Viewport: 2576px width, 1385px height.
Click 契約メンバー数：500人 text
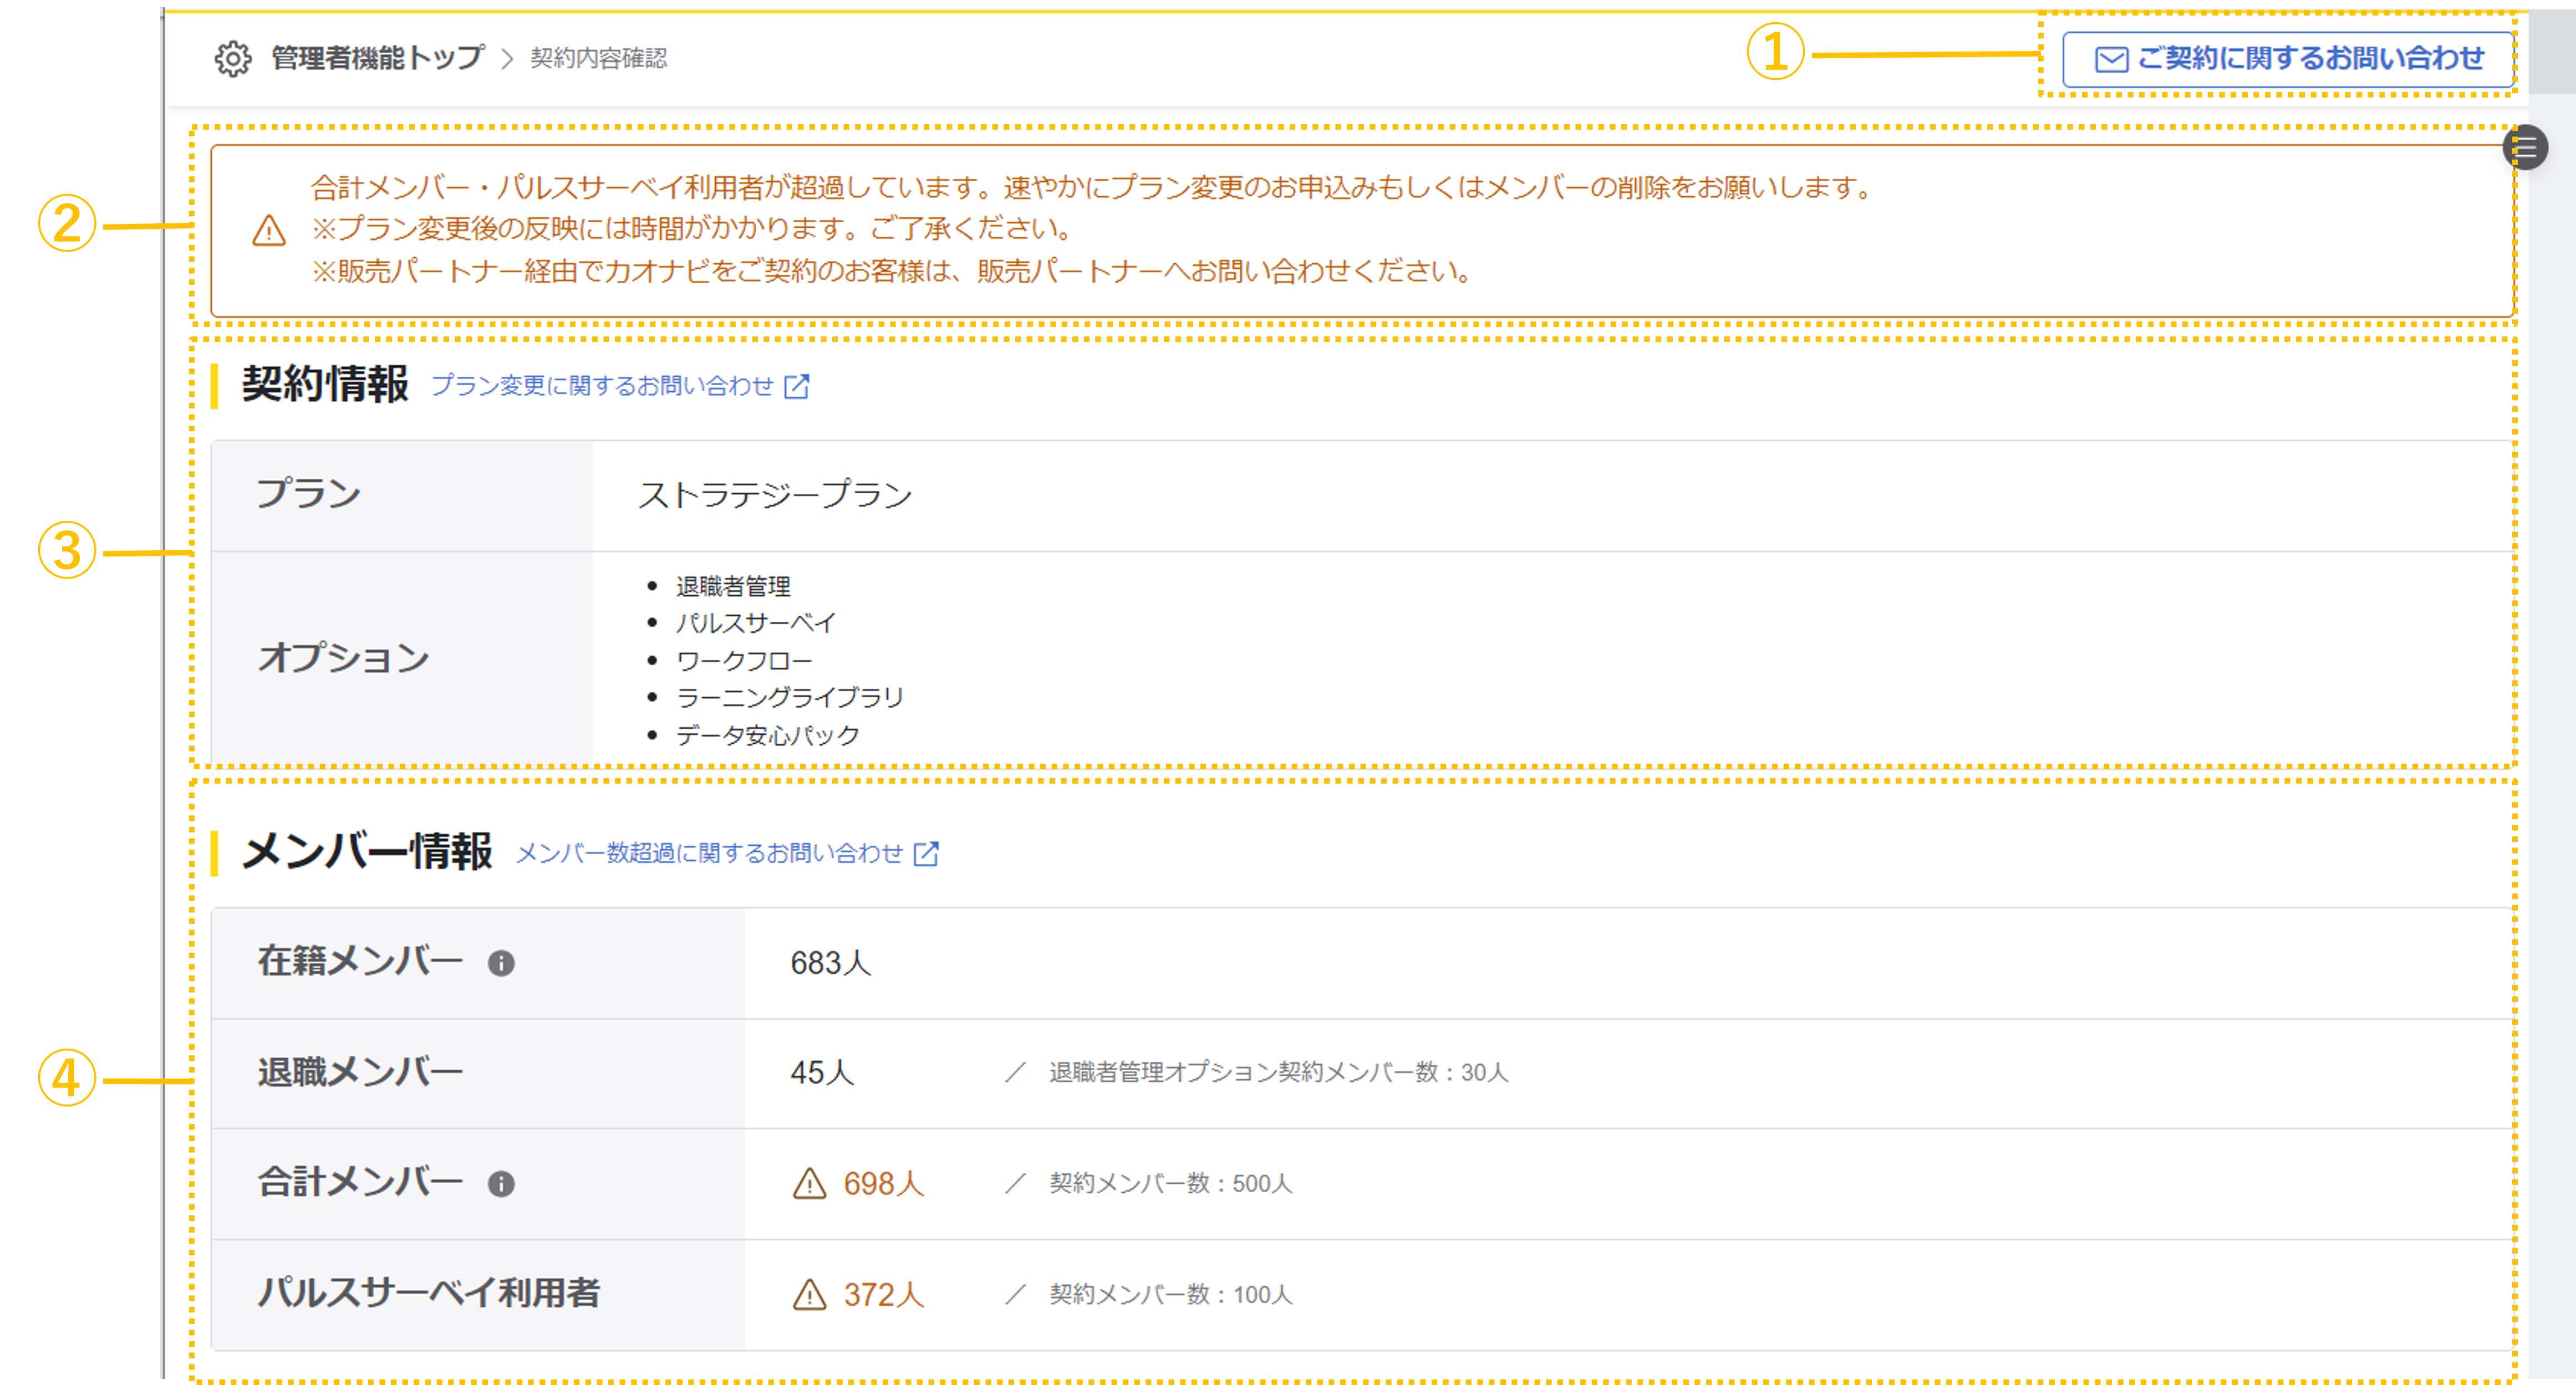[x=1170, y=1183]
